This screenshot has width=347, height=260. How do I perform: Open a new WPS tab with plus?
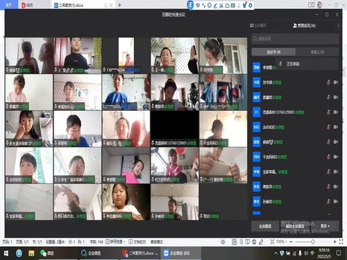point(119,5)
